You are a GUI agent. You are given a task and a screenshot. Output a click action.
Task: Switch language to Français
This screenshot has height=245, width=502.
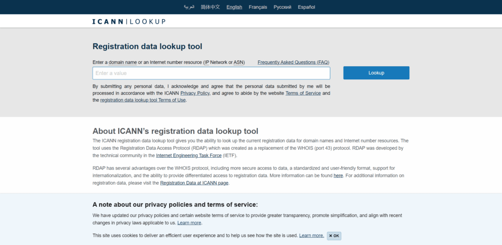258,7
